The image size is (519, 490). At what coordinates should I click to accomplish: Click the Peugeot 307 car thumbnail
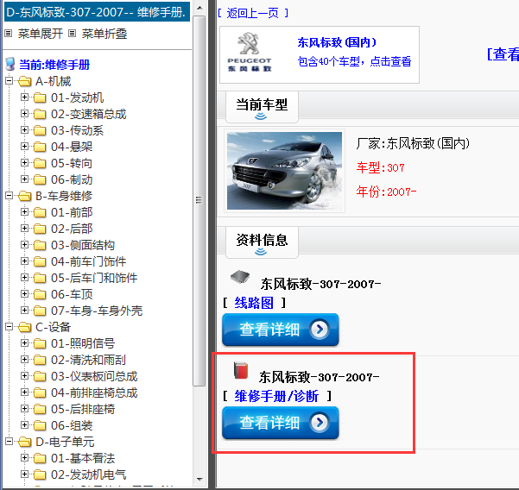[x=284, y=171]
